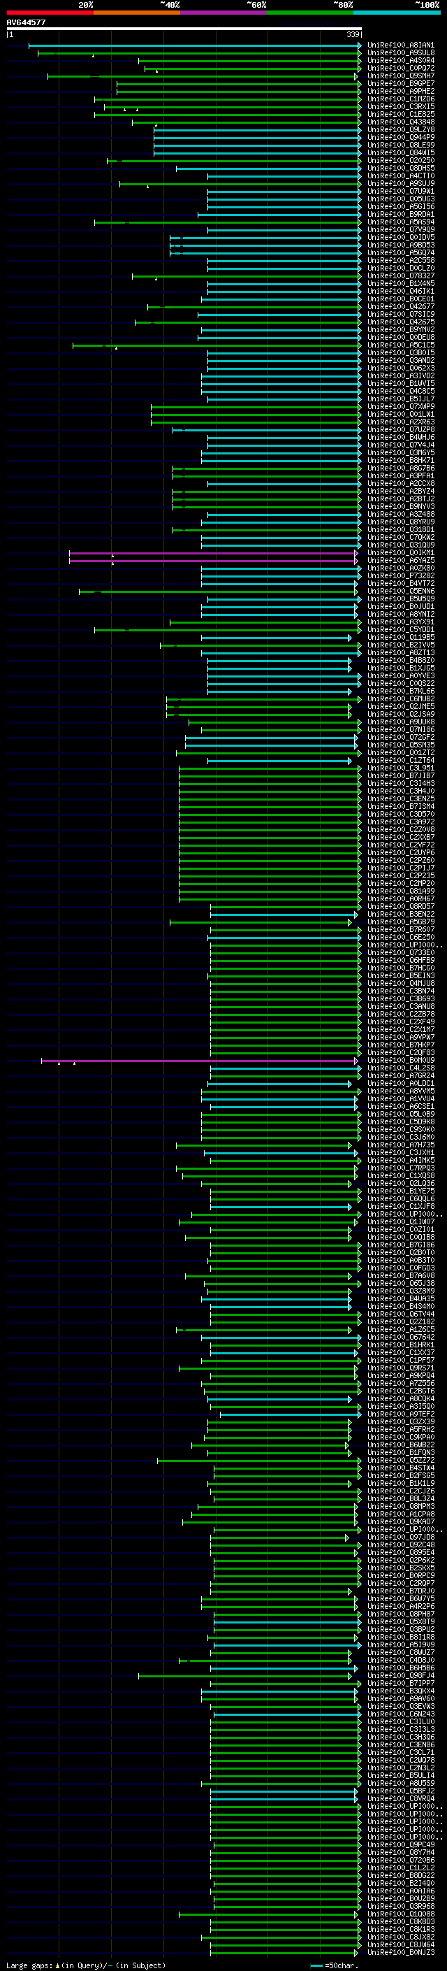Select label UniRef100_A4CTI0
The width and height of the screenshot is (447, 1971).
point(401,176)
